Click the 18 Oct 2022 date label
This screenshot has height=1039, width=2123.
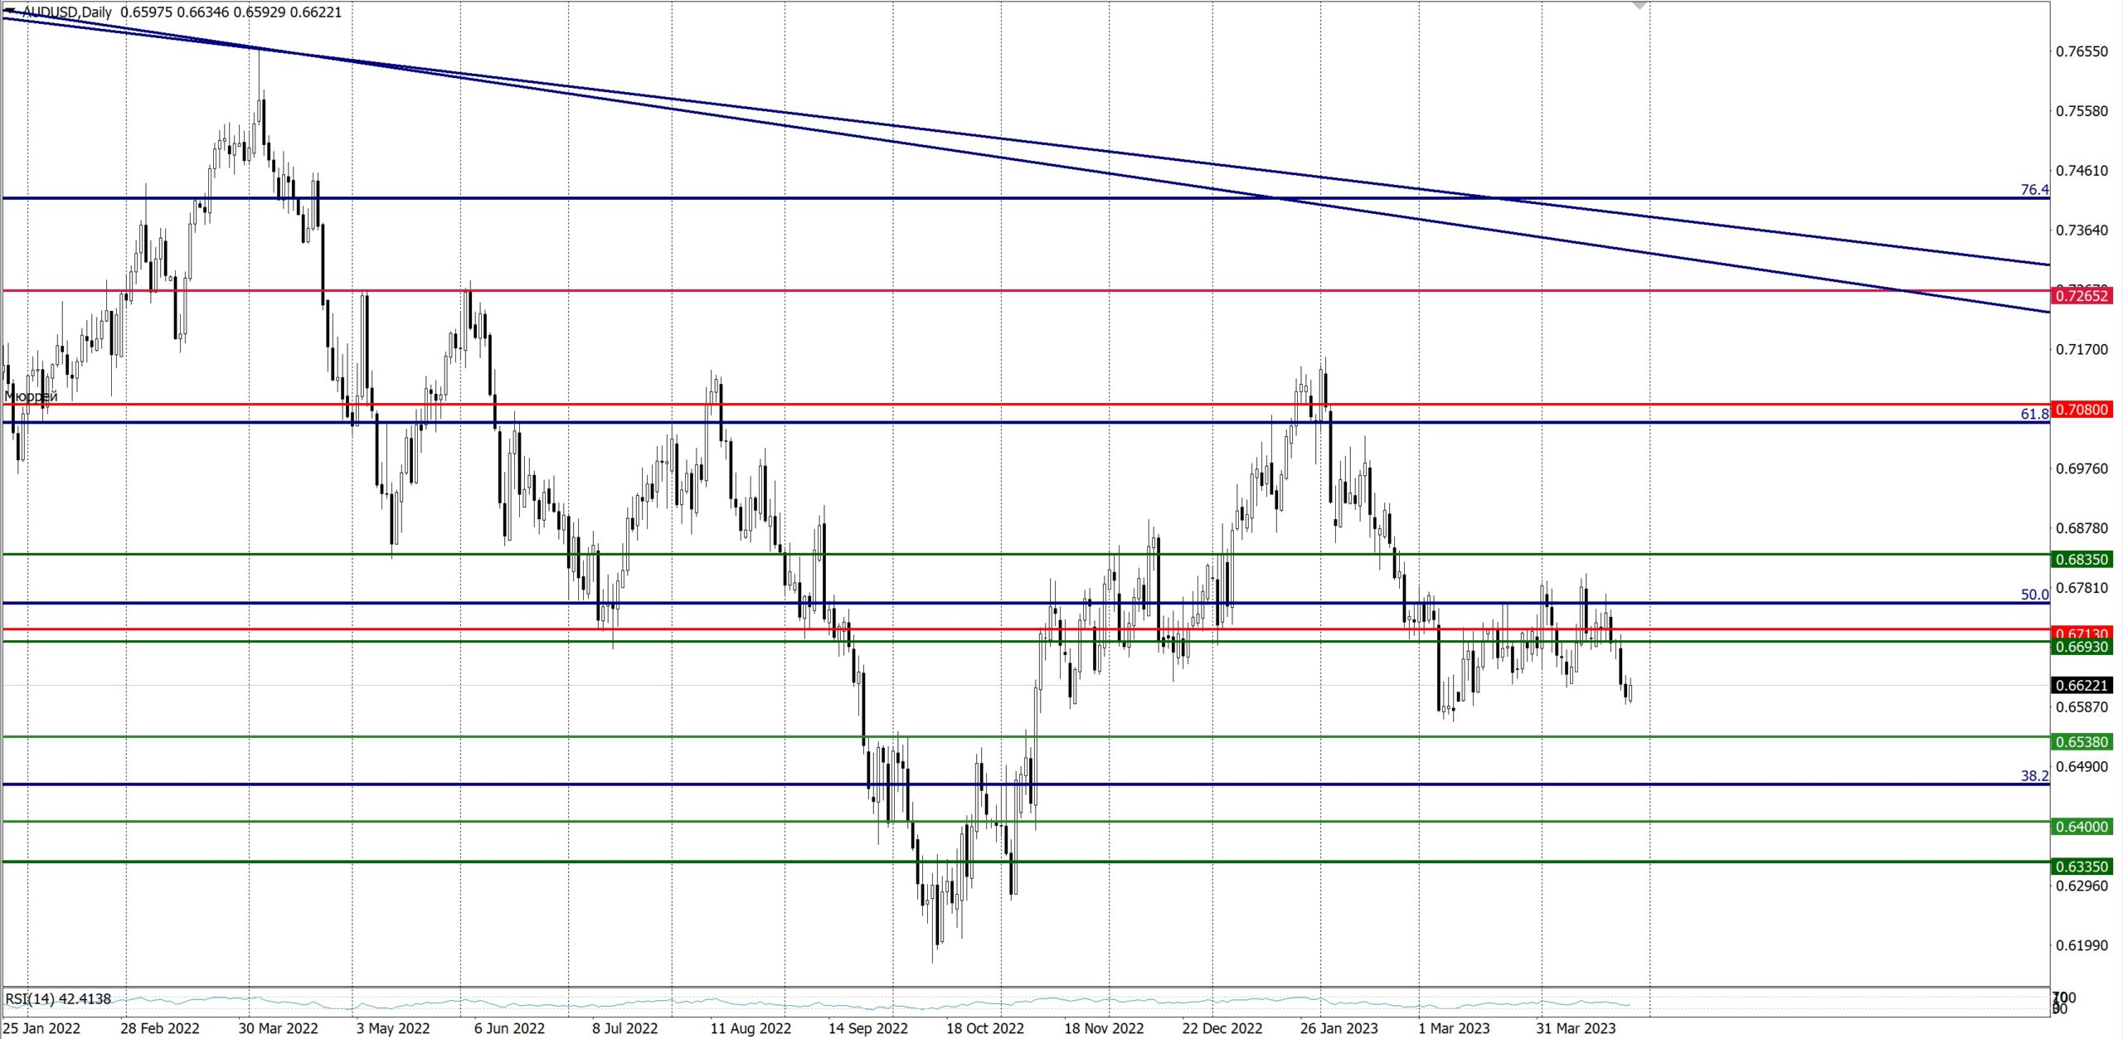tap(985, 1028)
